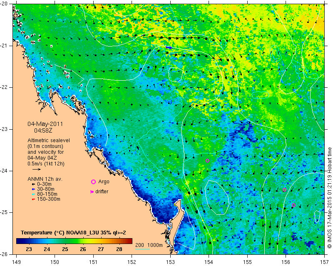This screenshot has width=333, height=266.
Task: Click the black 0-30m arrow legend symbol
Action: (x=33, y=184)
